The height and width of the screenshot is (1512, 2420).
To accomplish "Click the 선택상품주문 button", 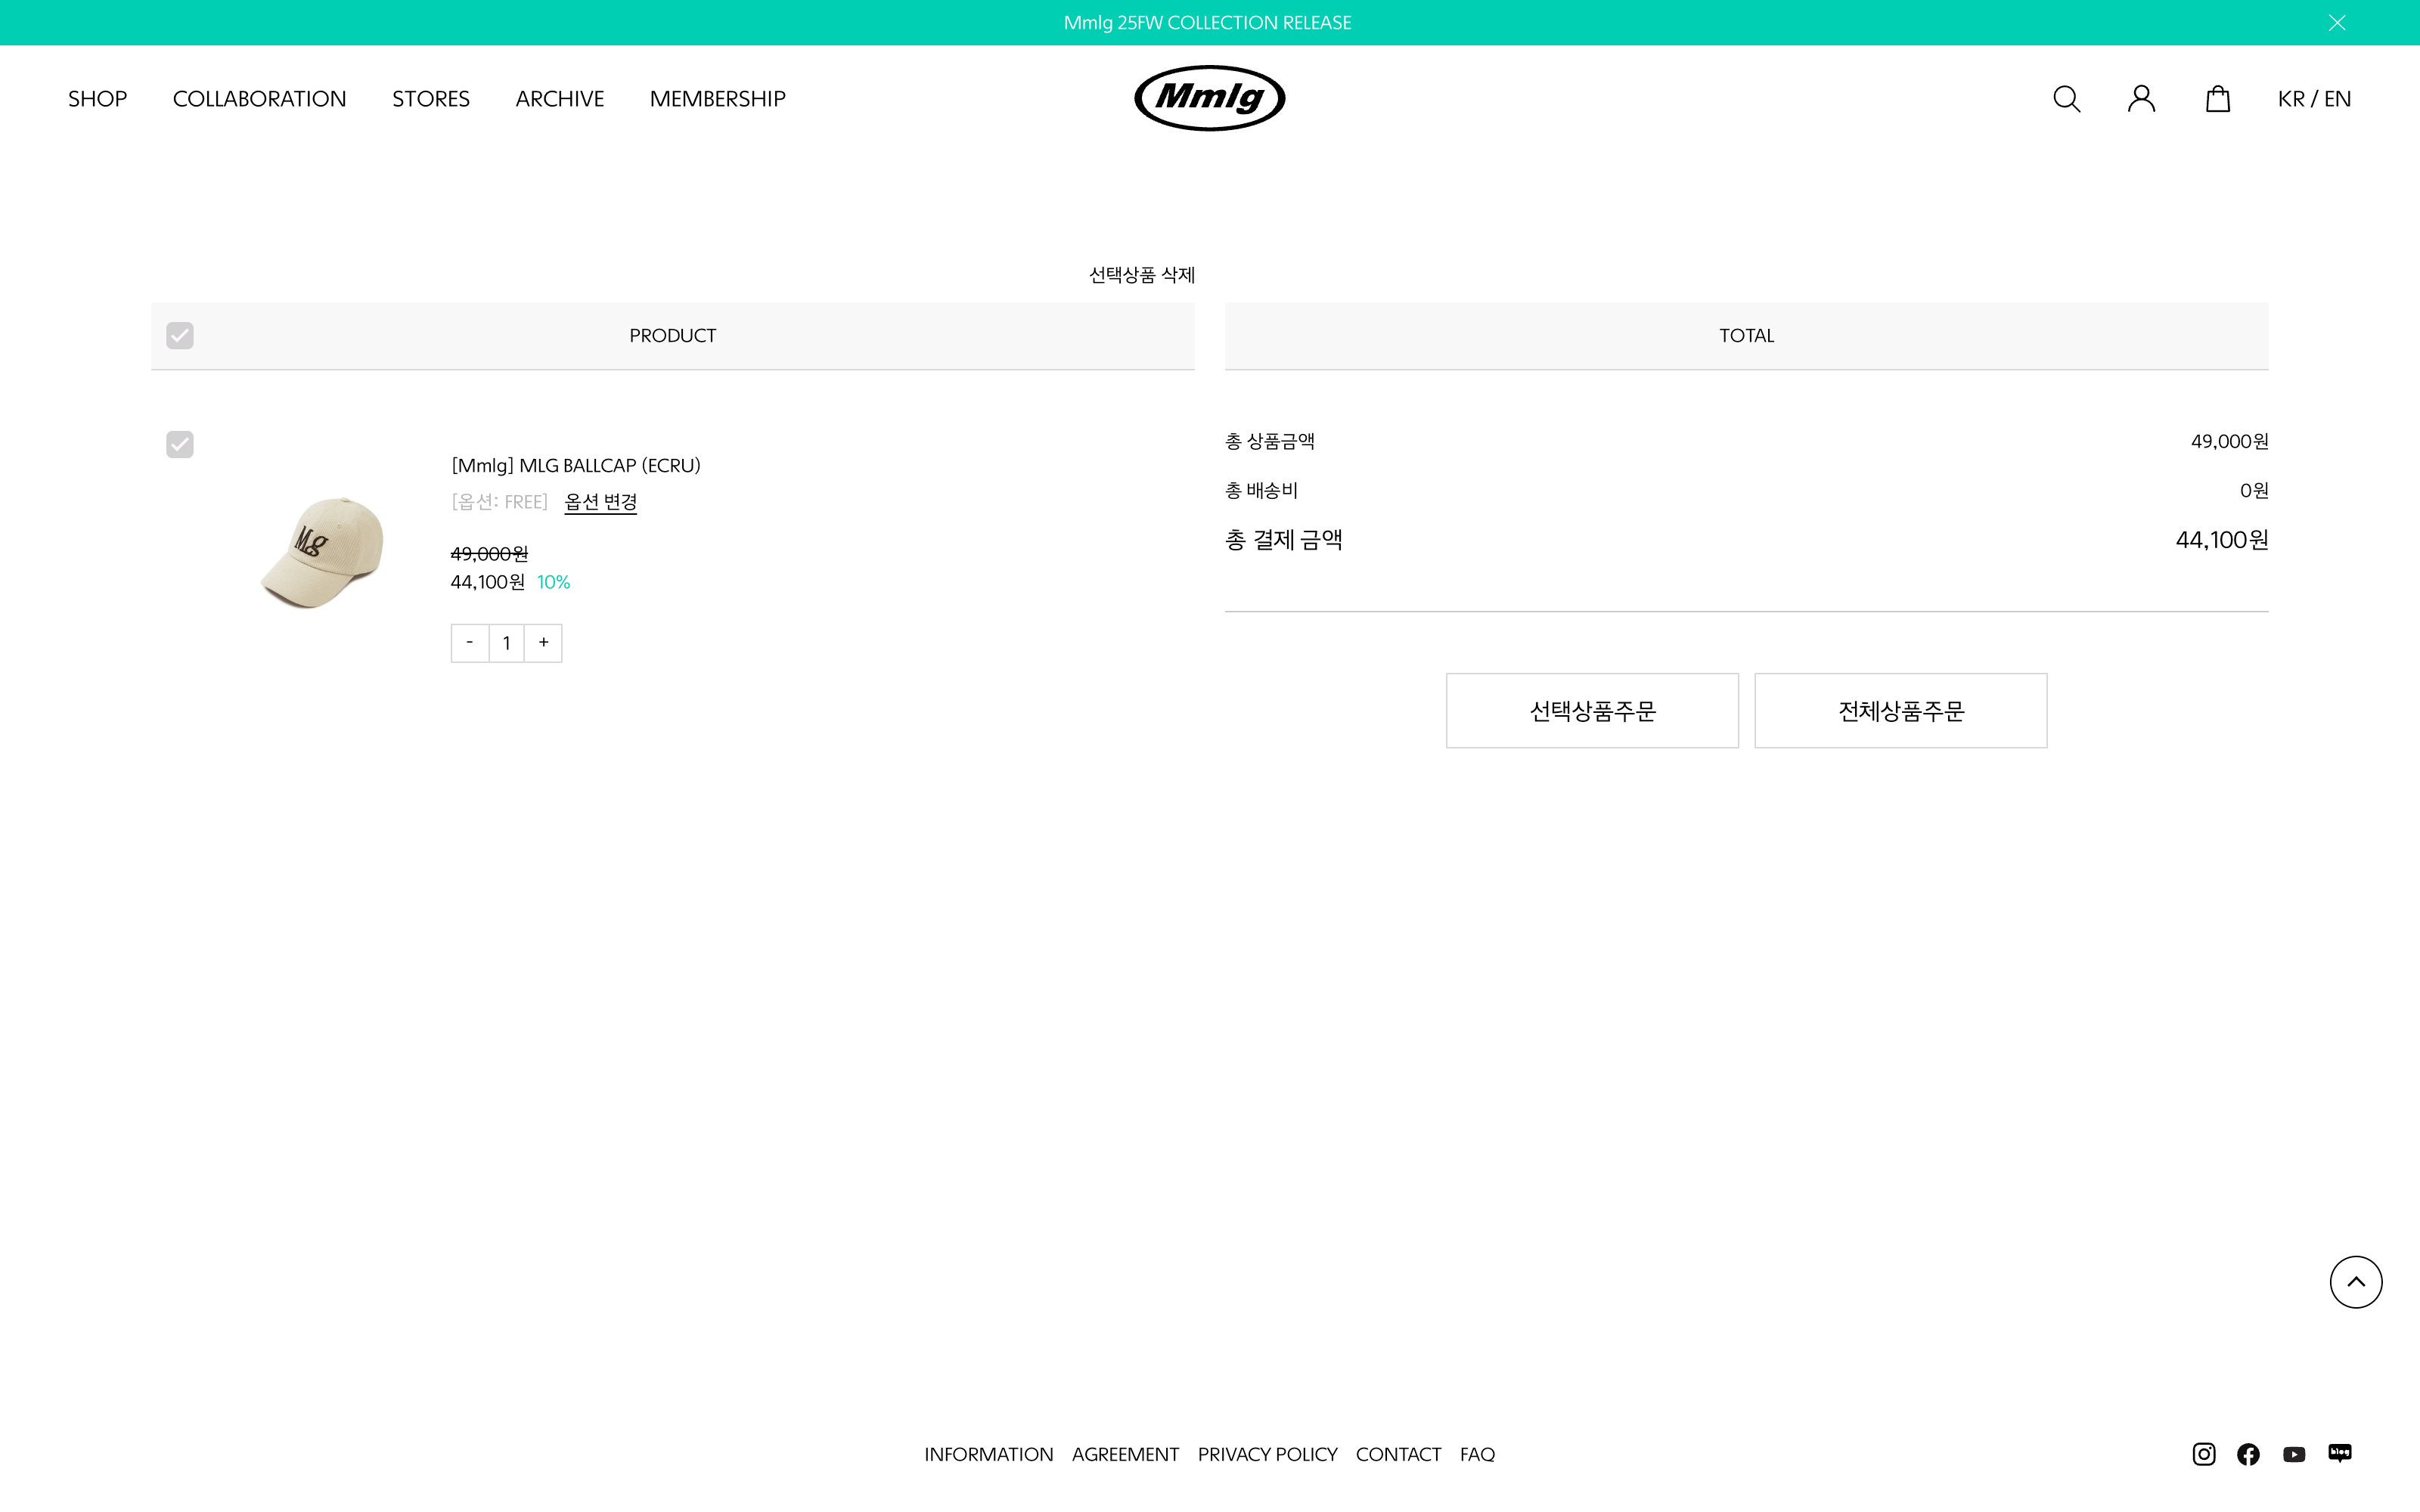I will [x=1592, y=711].
